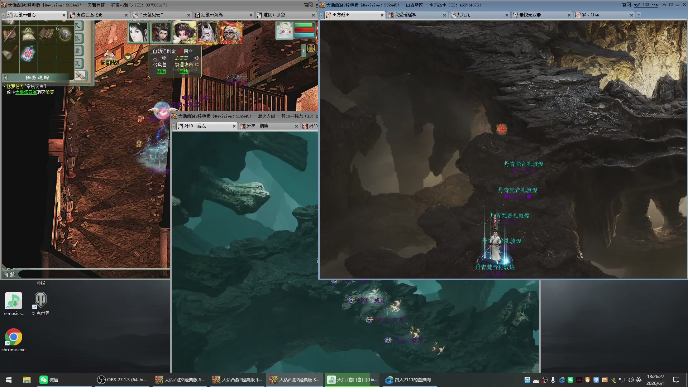688x387 pixels.
Task: Click the scroll icon below inventory side tabs
Action: coord(80,76)
